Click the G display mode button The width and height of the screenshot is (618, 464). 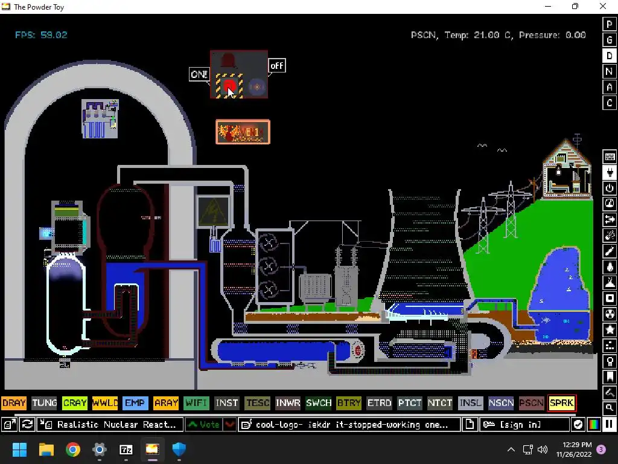tap(610, 40)
